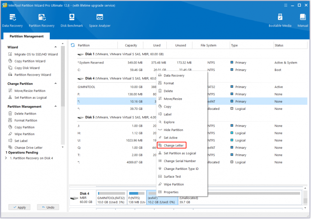This screenshot has width=311, height=219.
Task: Select F:(NTFS) block in disk map
Action: pyautogui.click(x=137, y=198)
